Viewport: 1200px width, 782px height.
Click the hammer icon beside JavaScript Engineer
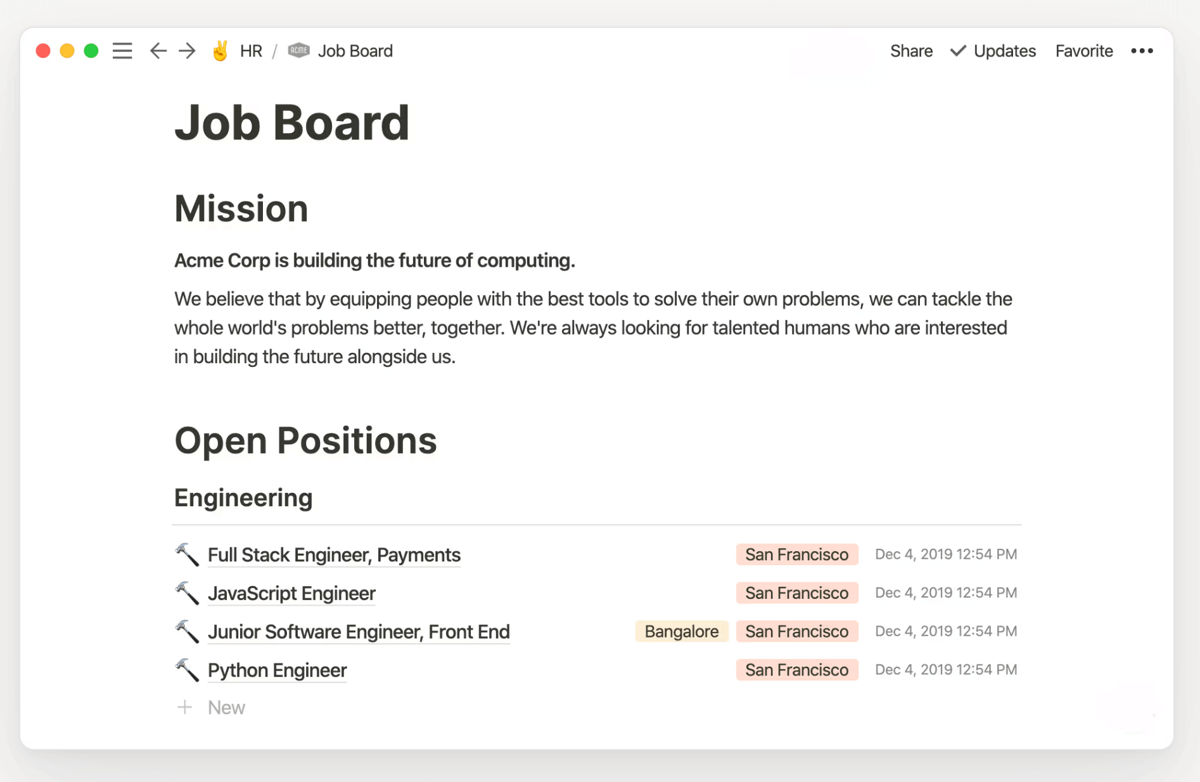[187, 593]
